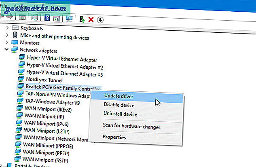Click the WAN Miniport (L2TP) adapter icon
This screenshot has width=256, height=167.
19,130
